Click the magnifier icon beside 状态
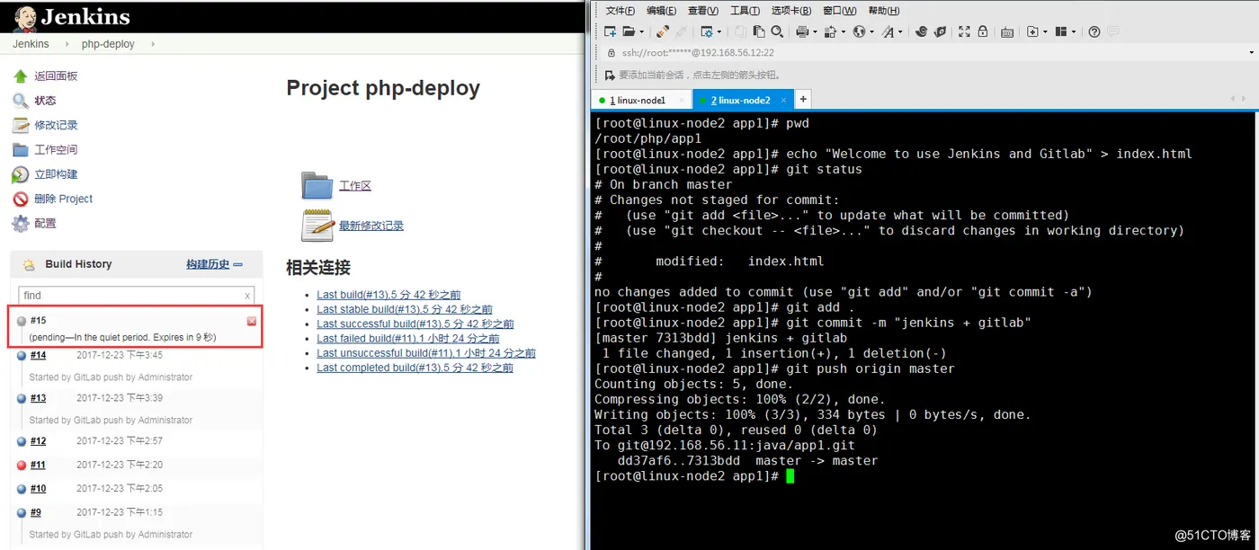1259x550 pixels. click(20, 101)
